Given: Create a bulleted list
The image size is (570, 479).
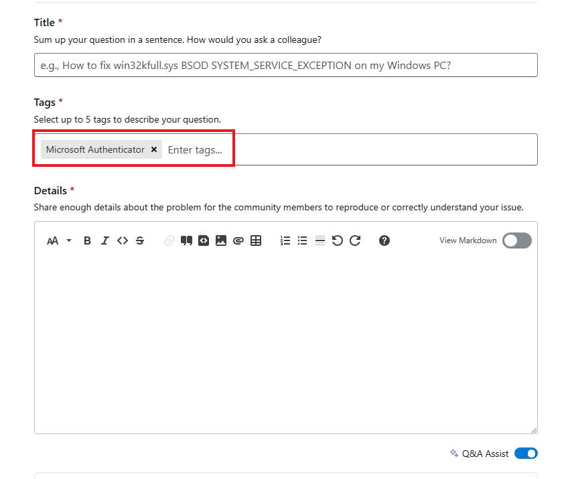Looking at the screenshot, I should point(303,241).
